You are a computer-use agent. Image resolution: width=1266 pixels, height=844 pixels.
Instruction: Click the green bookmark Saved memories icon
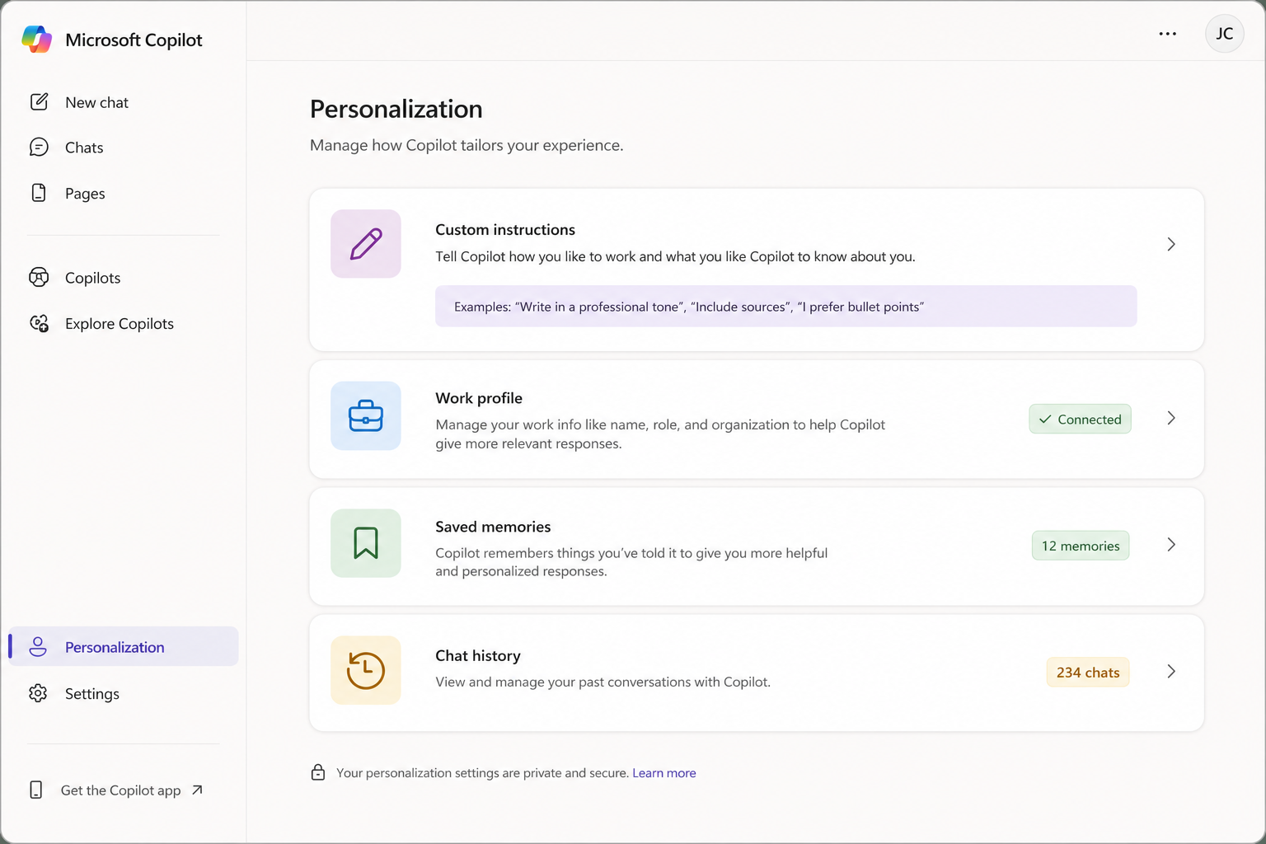366,543
